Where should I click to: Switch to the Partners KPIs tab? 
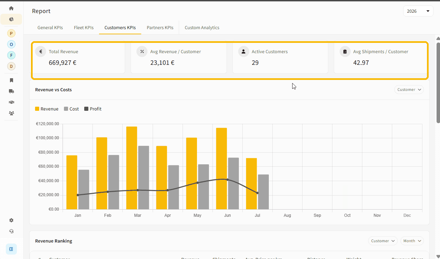coord(160,27)
